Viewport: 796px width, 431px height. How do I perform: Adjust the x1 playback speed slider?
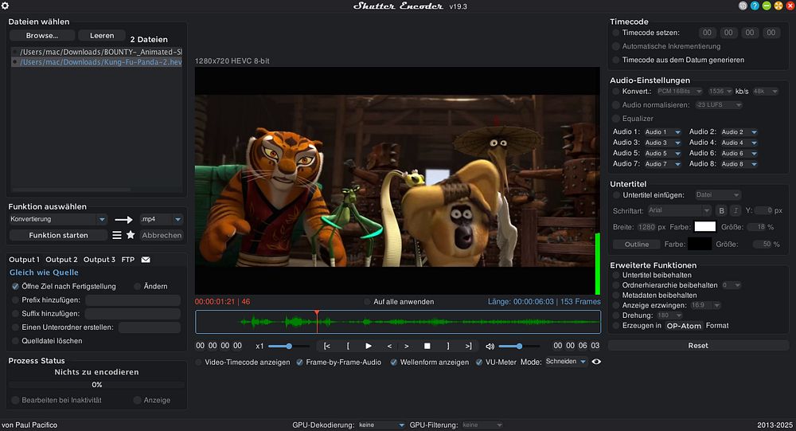point(289,346)
